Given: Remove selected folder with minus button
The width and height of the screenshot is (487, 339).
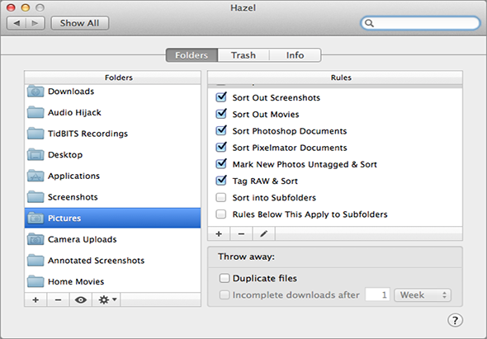Looking at the screenshot, I should click(58, 300).
